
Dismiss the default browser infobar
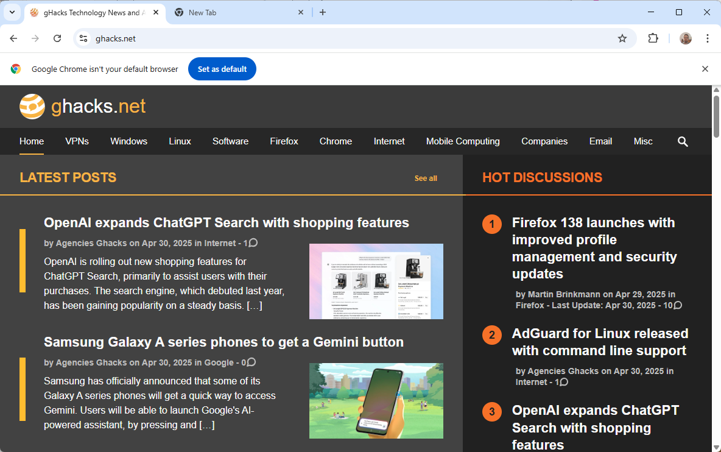click(705, 69)
